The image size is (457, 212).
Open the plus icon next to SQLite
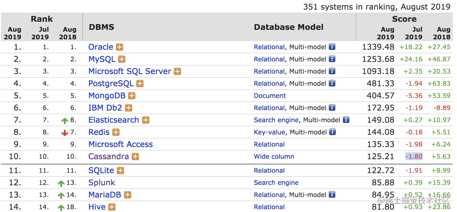point(120,171)
